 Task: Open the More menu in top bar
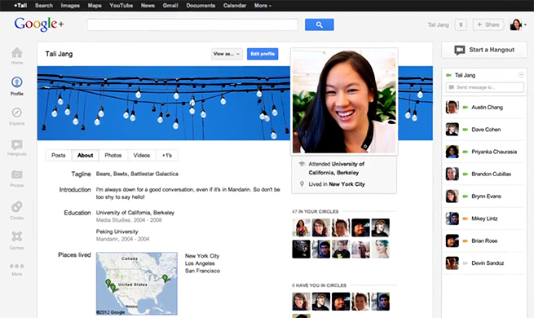tap(263, 6)
